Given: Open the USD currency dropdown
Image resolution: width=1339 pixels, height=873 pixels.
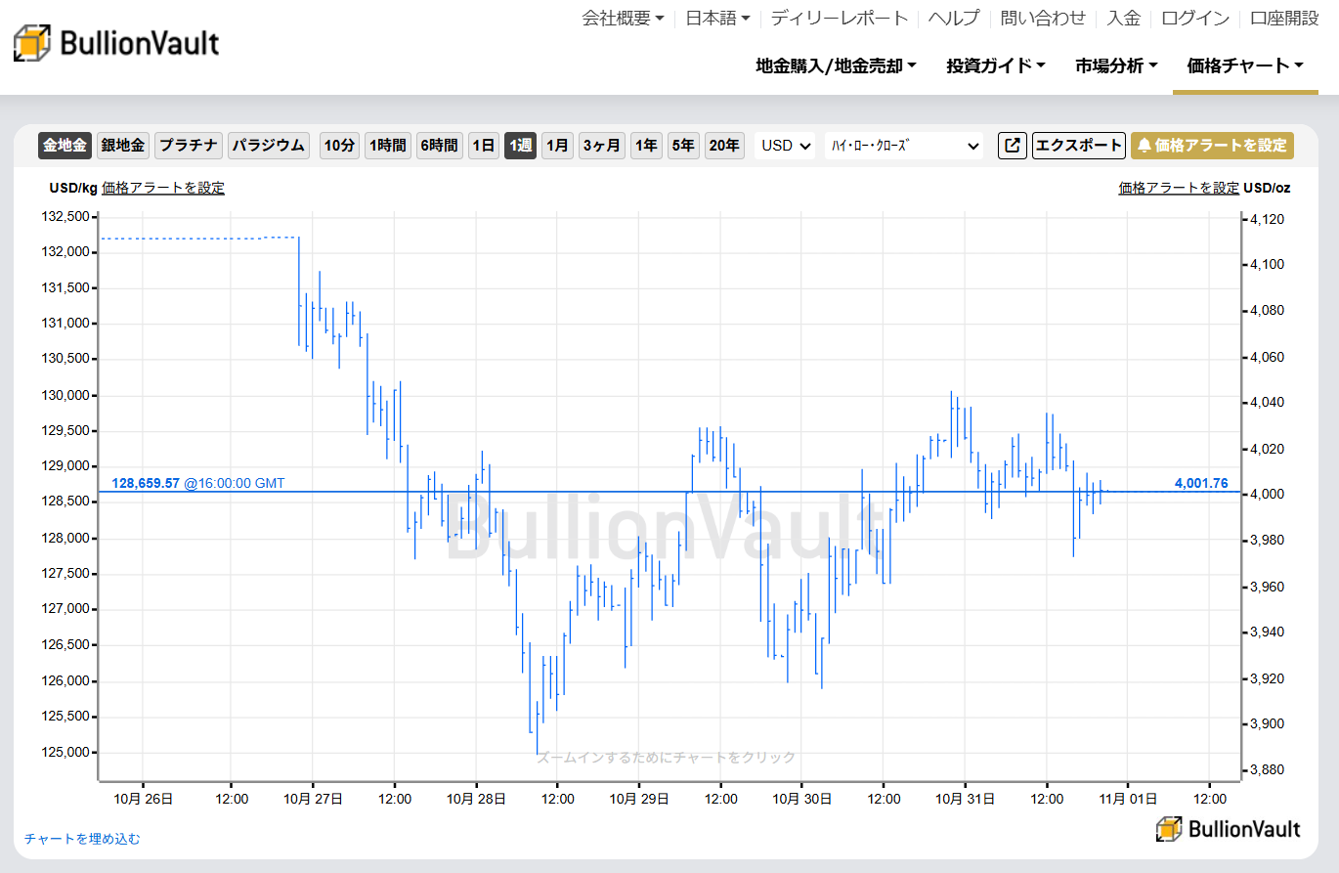Looking at the screenshot, I should click(785, 145).
